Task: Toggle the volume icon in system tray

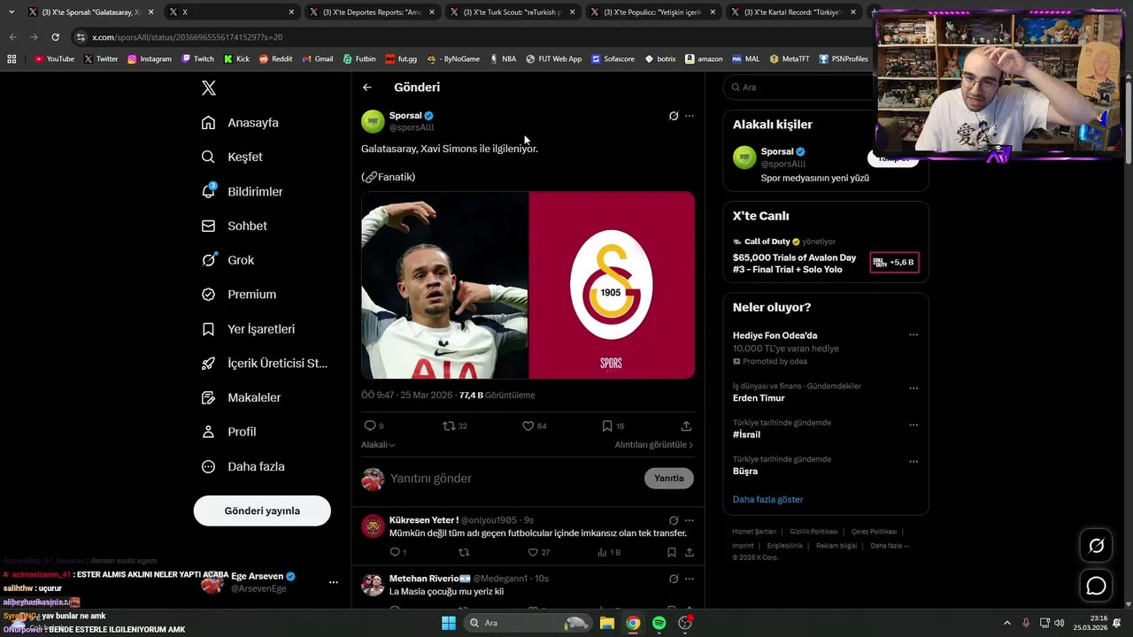Action: point(1060,623)
